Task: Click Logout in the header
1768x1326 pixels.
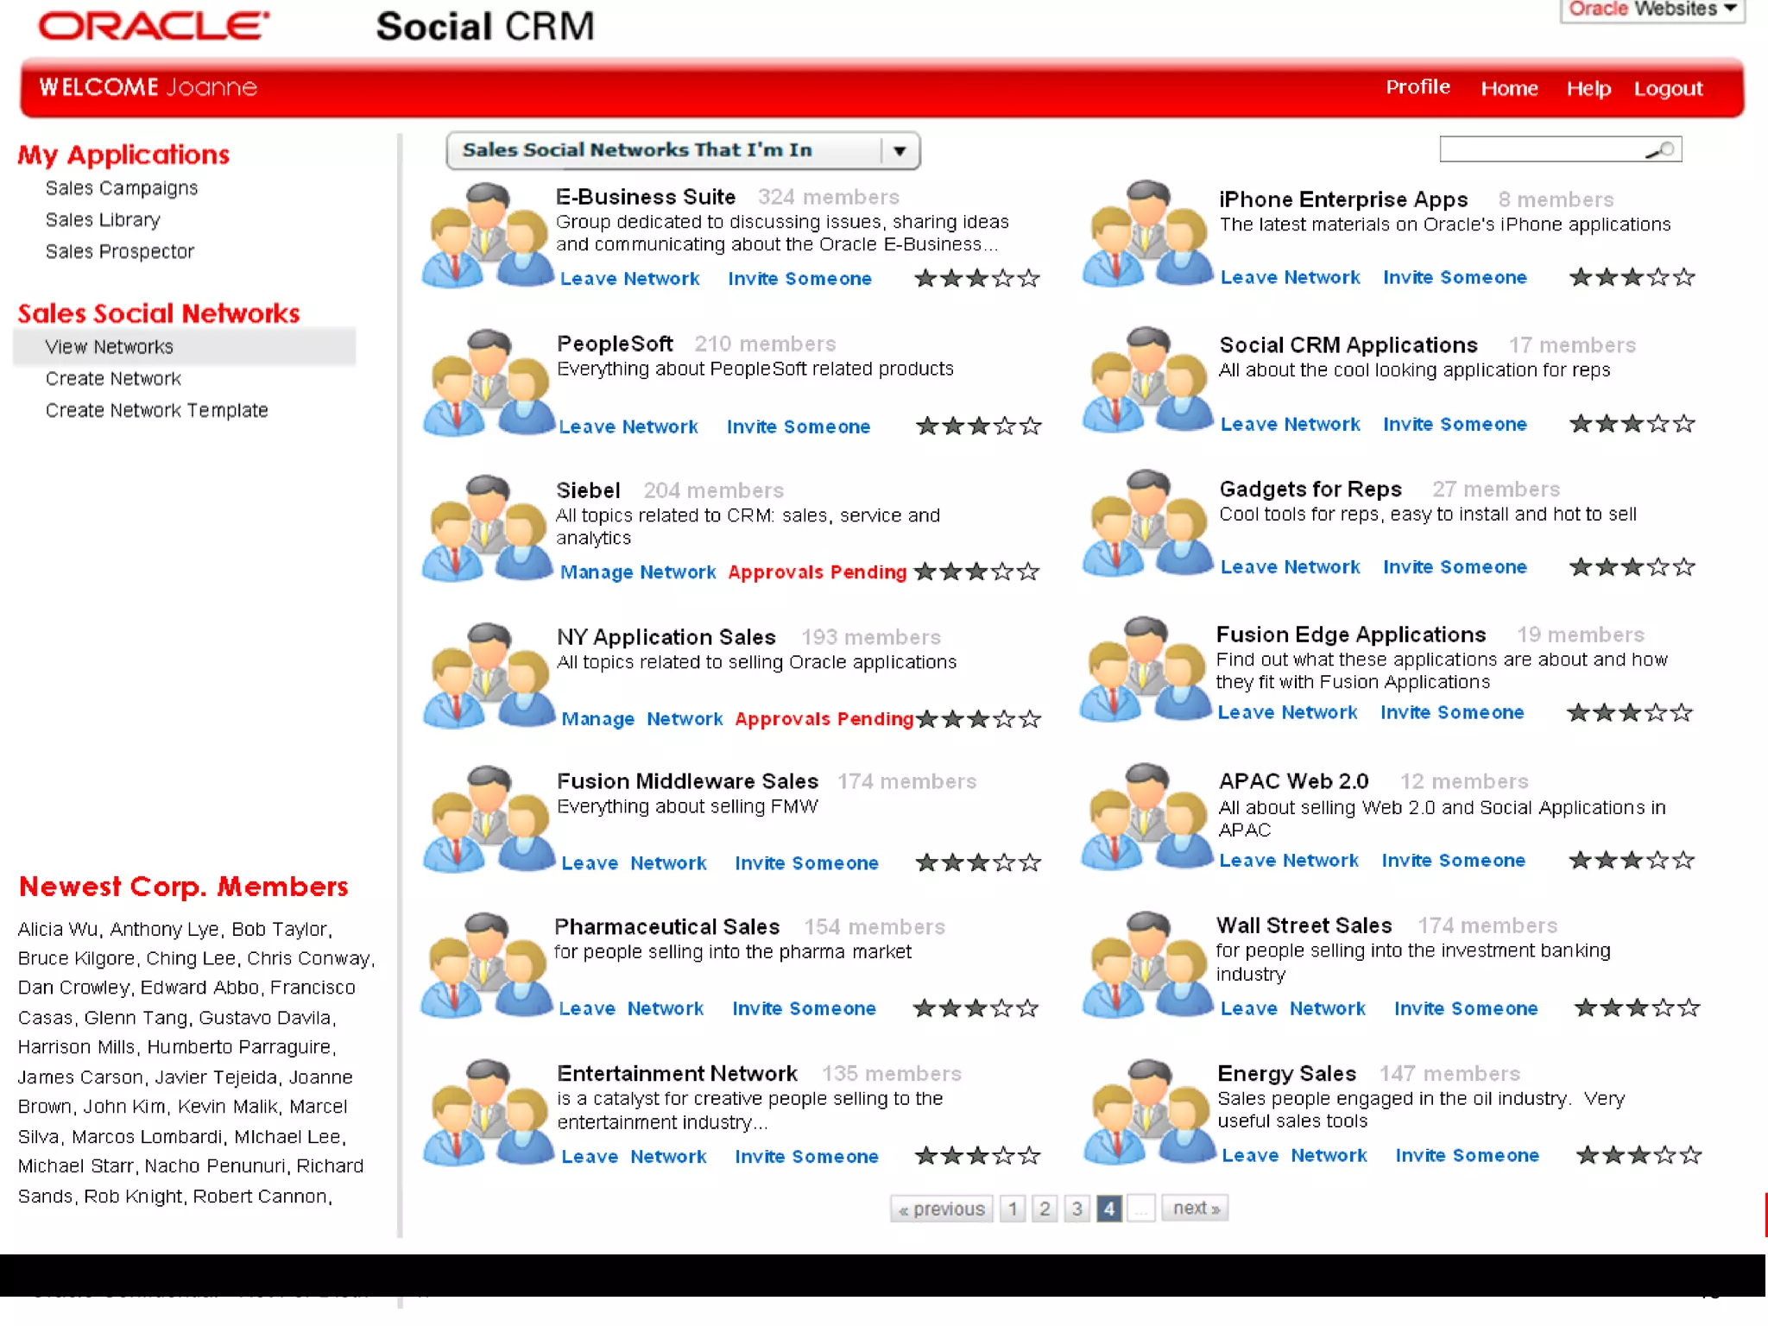Action: 1668,88
